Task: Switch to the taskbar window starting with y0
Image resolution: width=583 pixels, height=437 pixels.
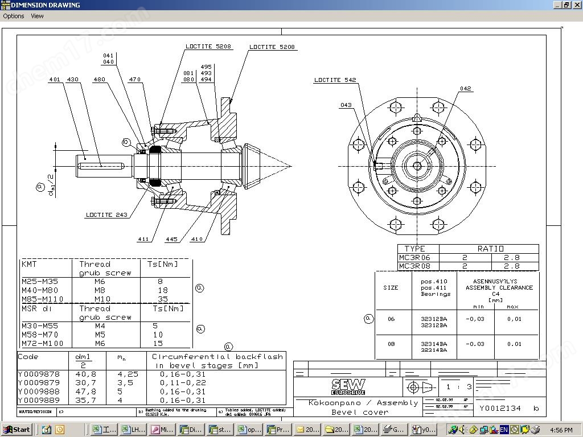Action: click(424, 429)
